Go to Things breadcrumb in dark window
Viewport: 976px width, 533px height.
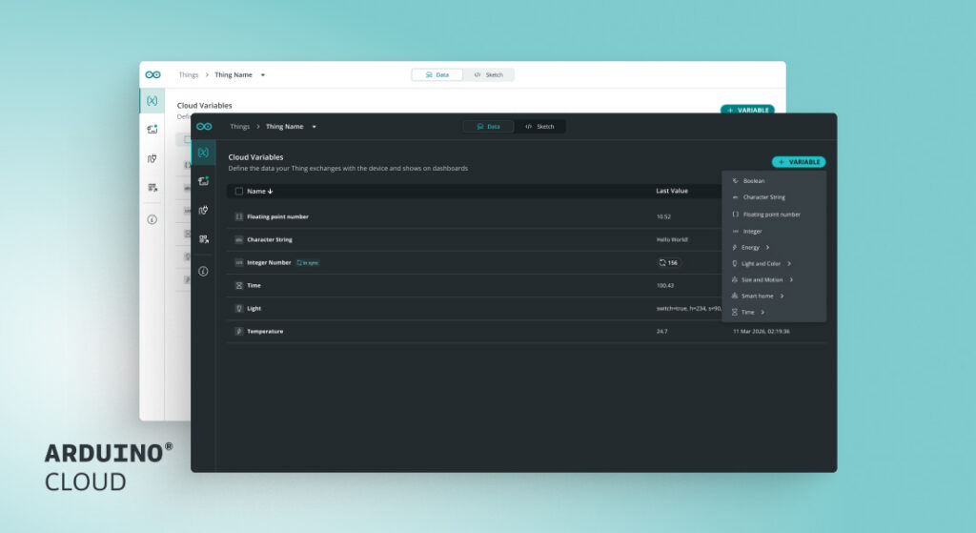pyautogui.click(x=239, y=126)
